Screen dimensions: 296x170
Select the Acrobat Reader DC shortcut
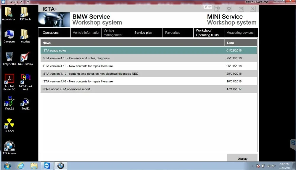9,82
